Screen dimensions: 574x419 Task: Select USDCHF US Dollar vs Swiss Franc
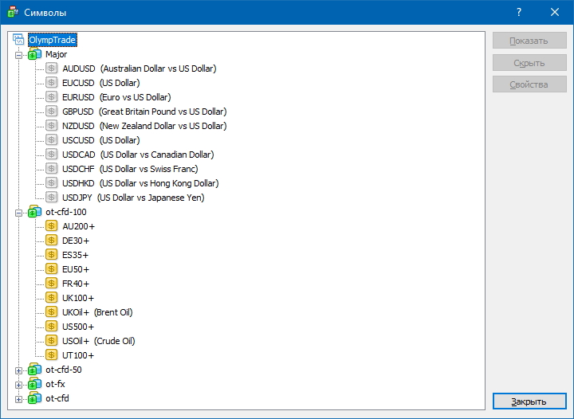point(130,169)
